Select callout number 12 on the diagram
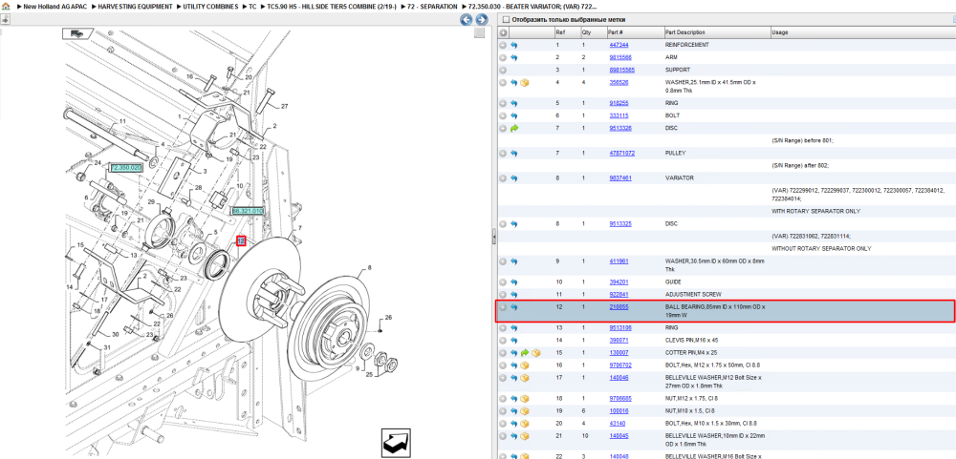Image resolution: width=956 pixels, height=459 pixels. [x=242, y=241]
